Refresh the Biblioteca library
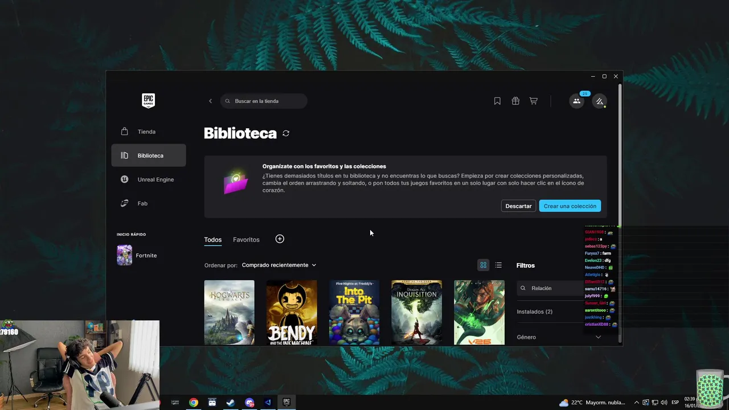The image size is (729, 410). (x=286, y=133)
